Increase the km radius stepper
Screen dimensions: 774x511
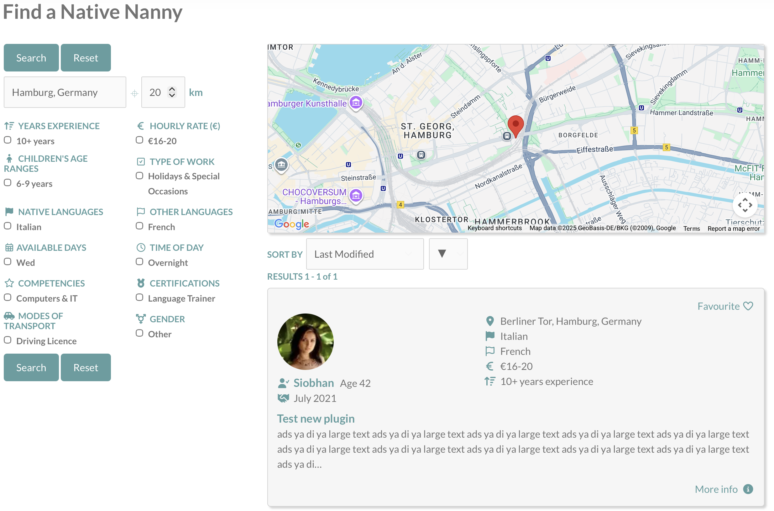coord(172,89)
